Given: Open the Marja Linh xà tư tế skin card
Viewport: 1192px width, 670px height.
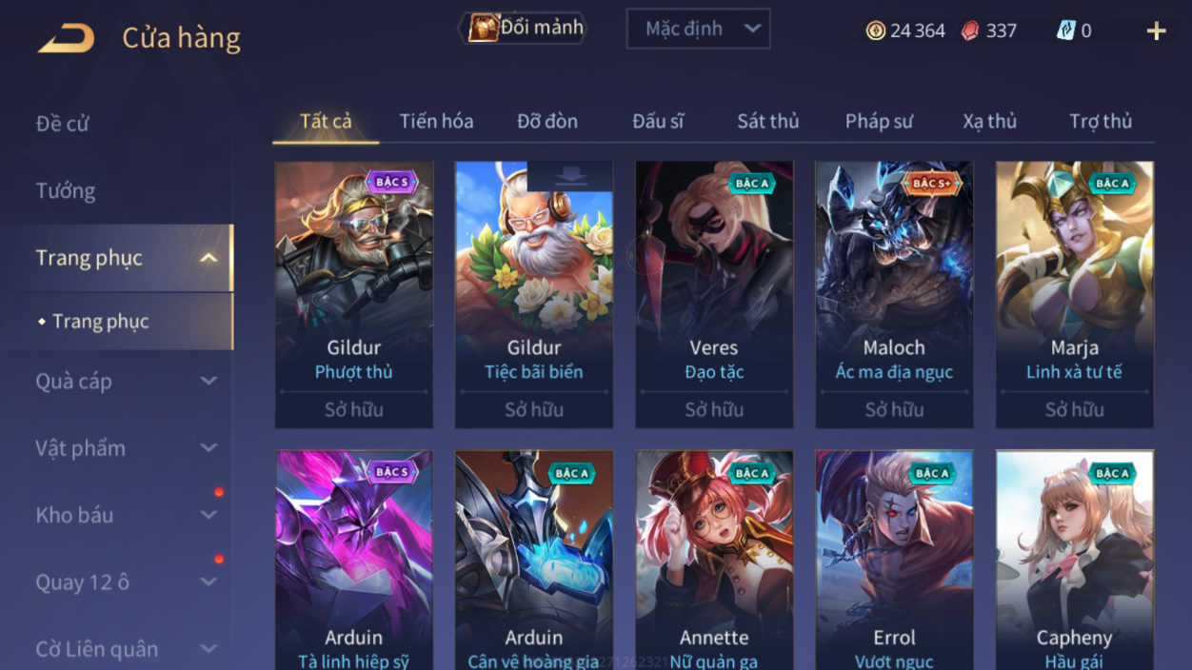Looking at the screenshot, I should point(1075,295).
